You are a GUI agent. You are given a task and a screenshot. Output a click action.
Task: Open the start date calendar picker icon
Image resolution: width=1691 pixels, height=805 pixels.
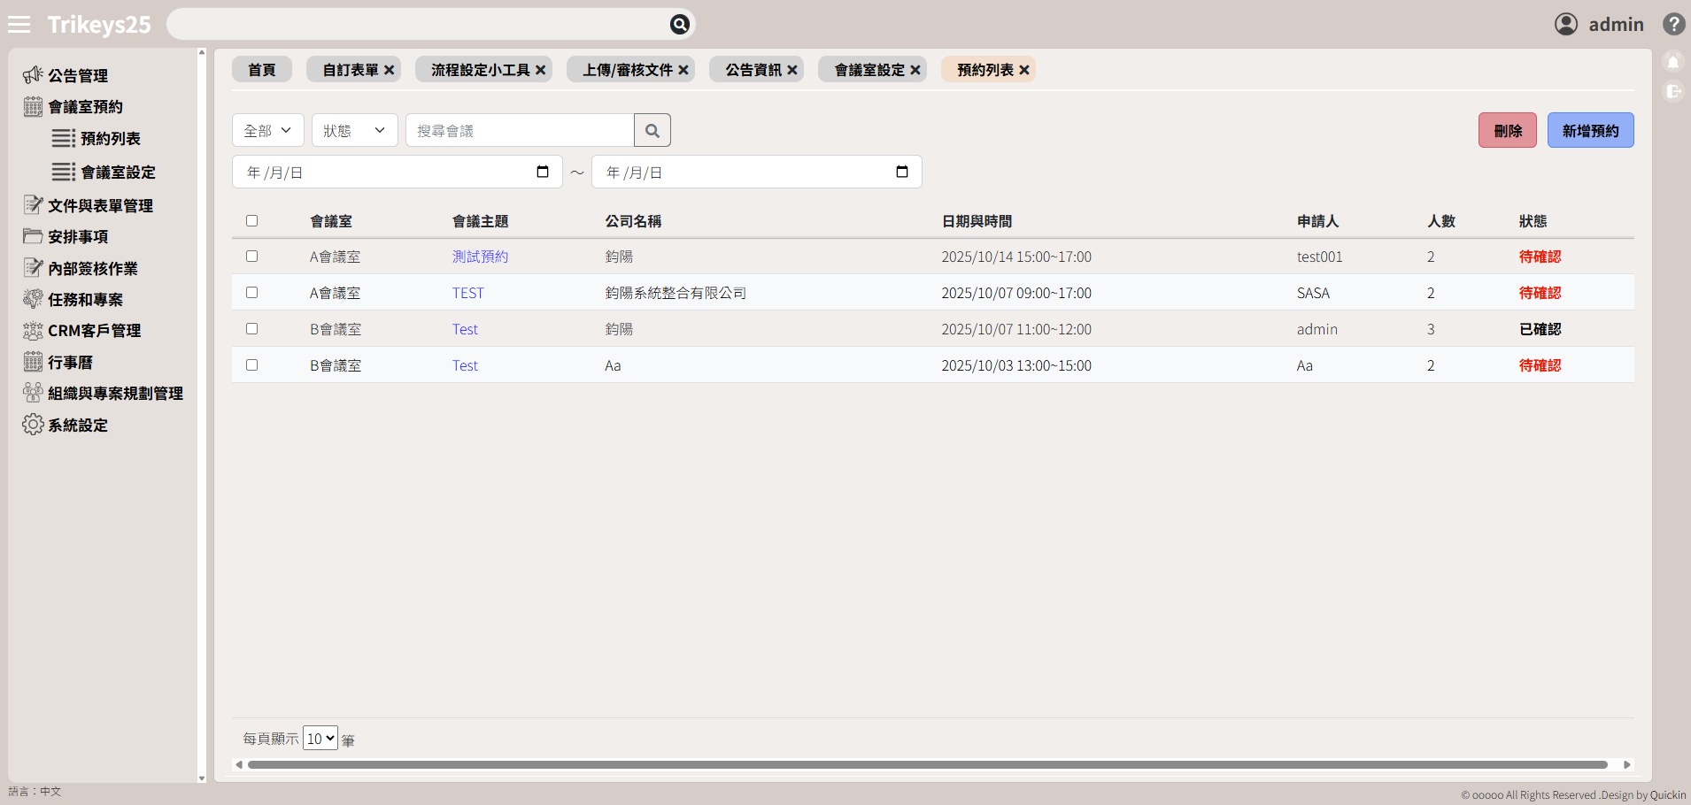[x=543, y=172]
